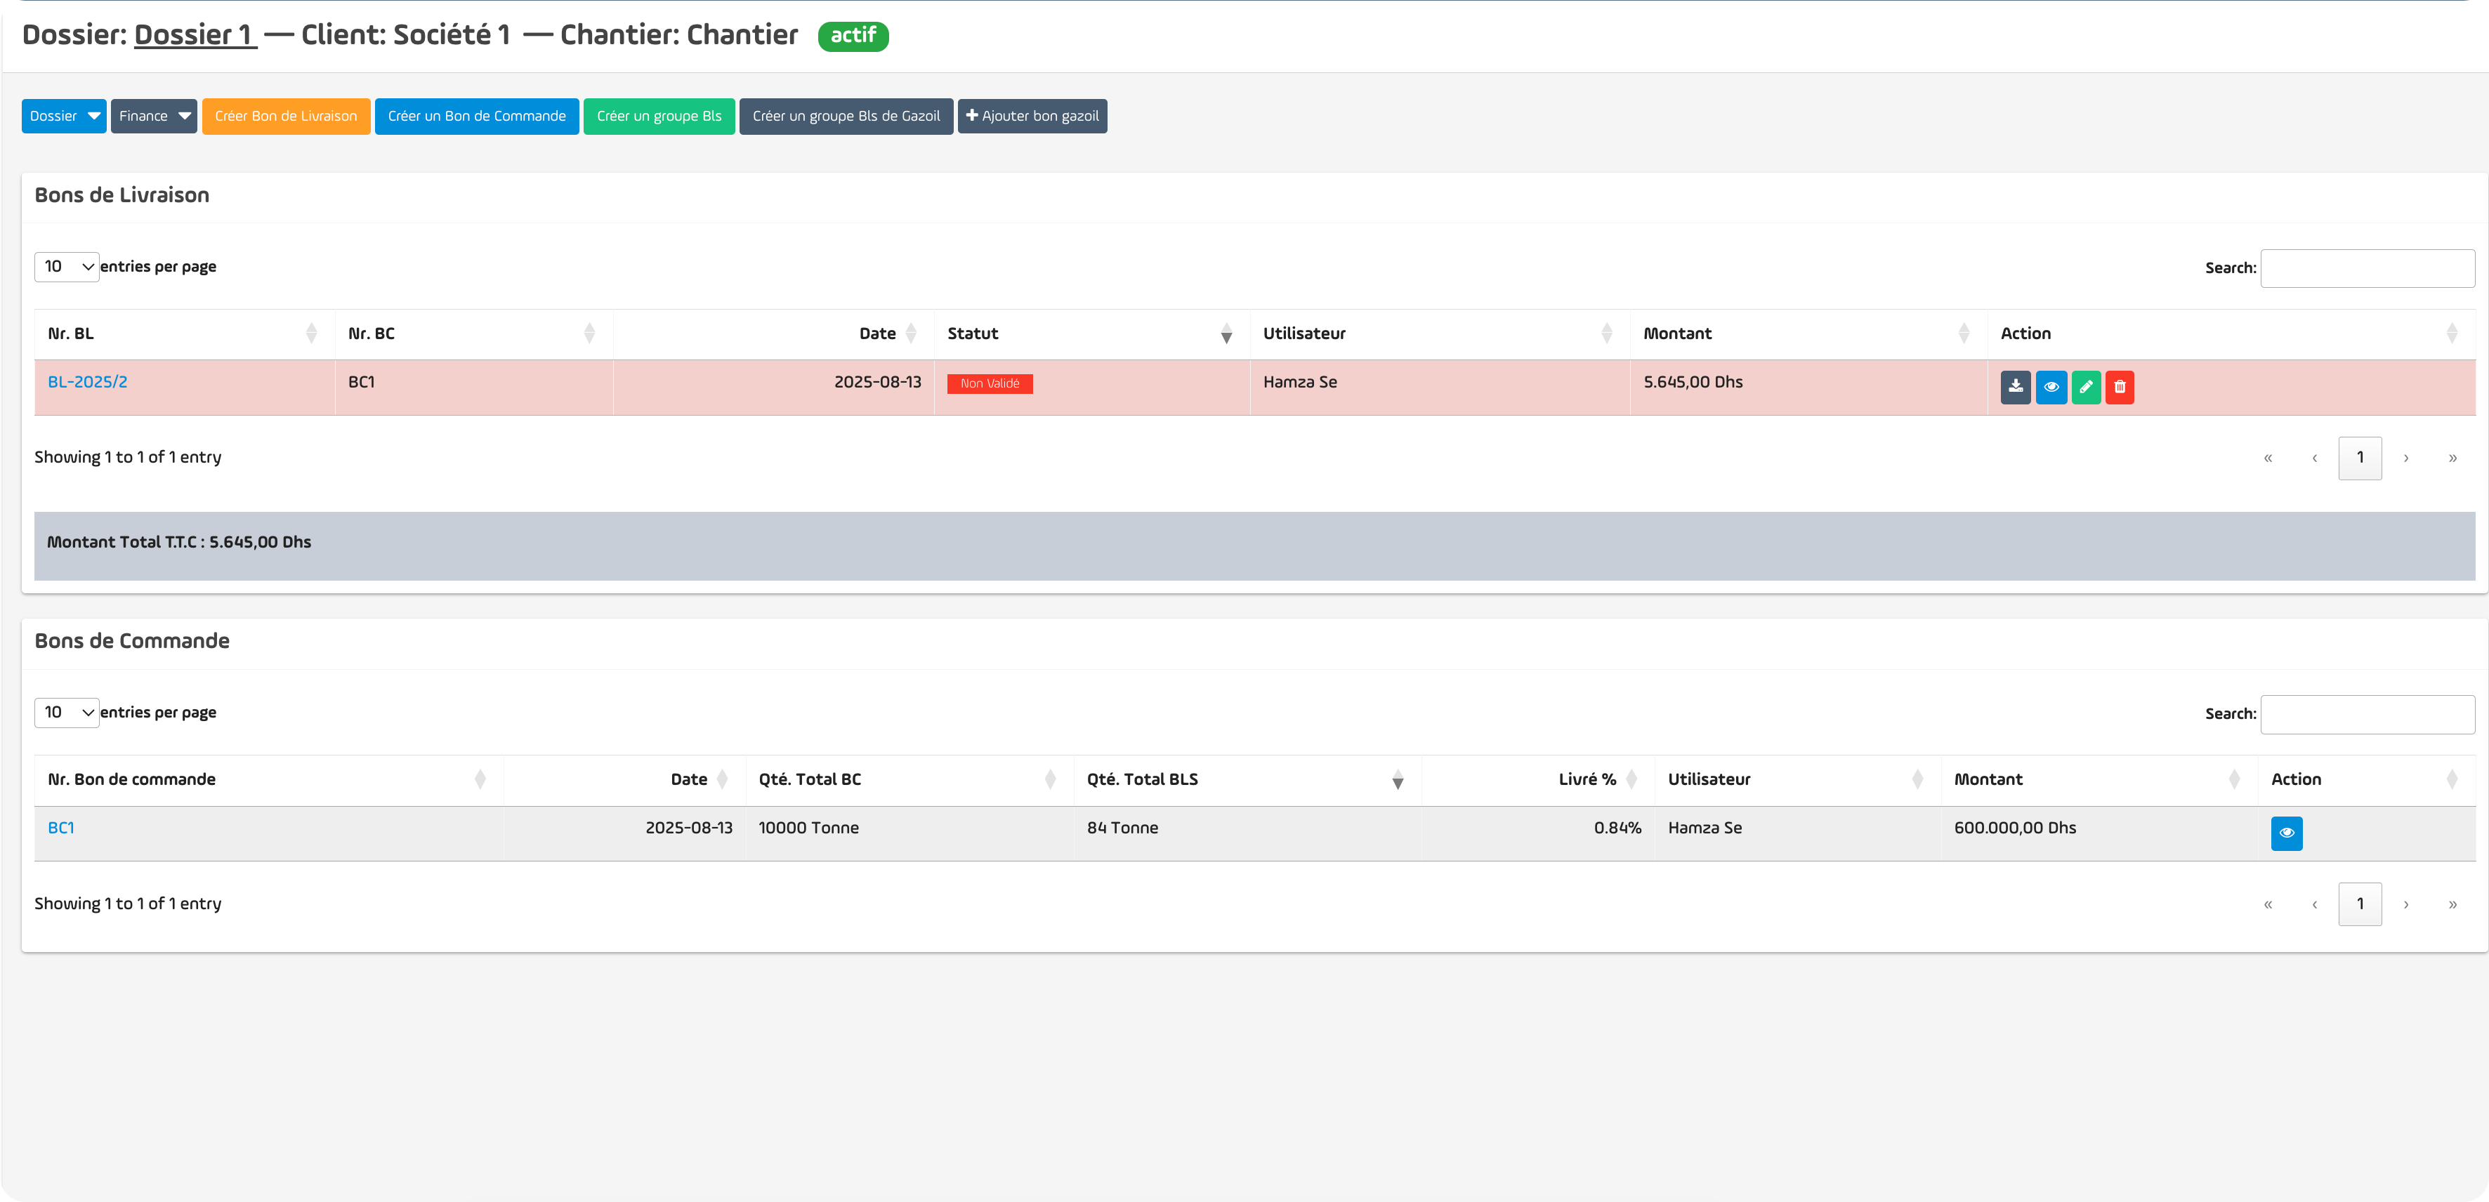Click Créer un groupe Bls button
Image resolution: width=2489 pixels, height=1202 pixels.
point(658,116)
